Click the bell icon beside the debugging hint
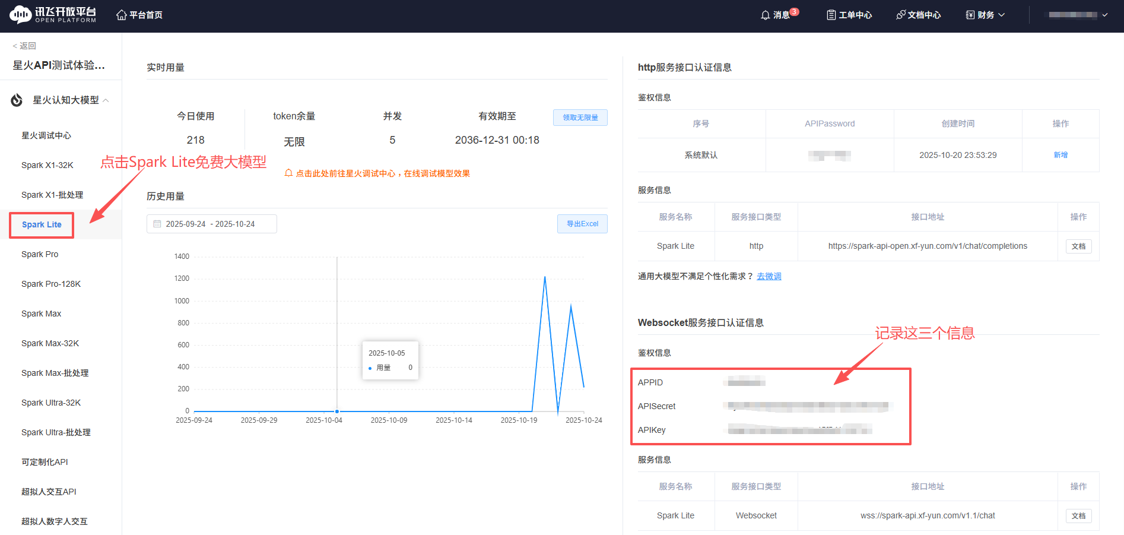 [x=288, y=173]
